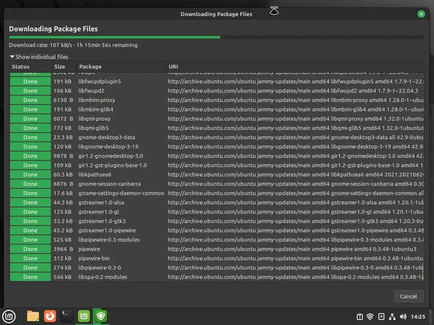Click the 525 kB size cell

[63, 240]
